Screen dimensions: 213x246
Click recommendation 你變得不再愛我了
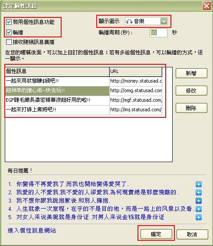coord(73,184)
